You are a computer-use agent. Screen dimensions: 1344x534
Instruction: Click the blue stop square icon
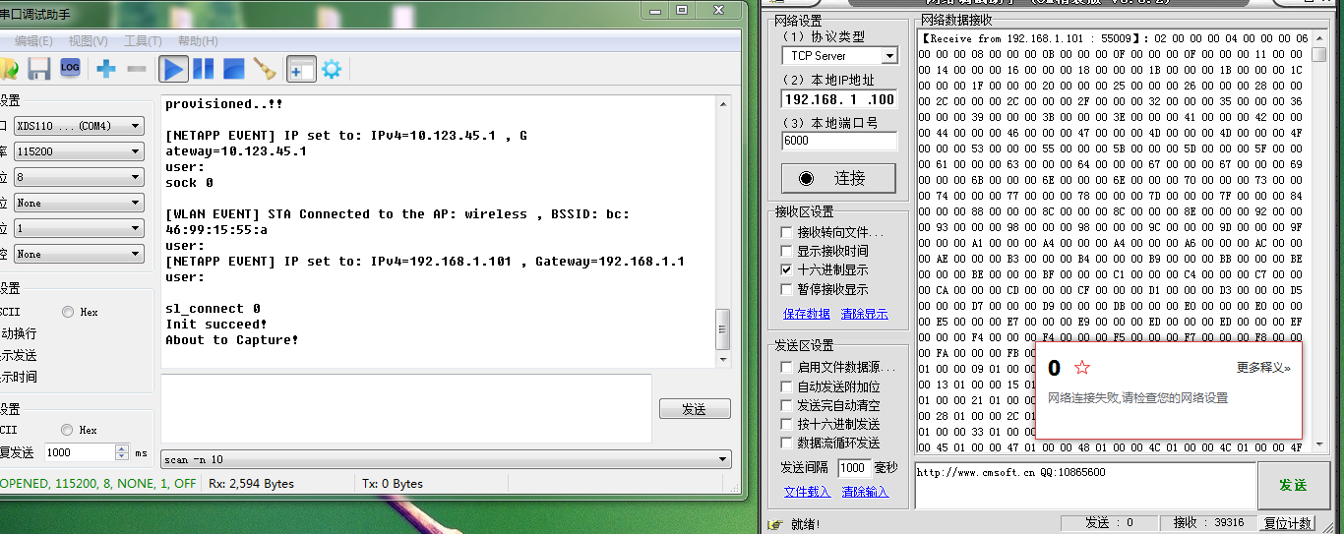233,69
